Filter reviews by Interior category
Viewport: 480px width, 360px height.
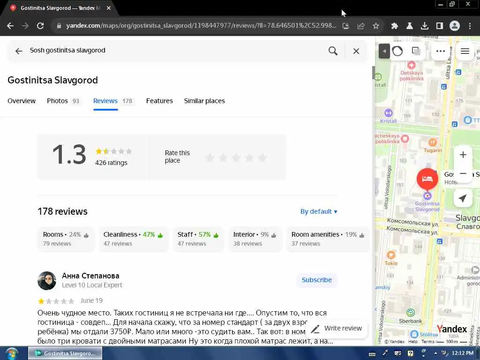[255, 239]
